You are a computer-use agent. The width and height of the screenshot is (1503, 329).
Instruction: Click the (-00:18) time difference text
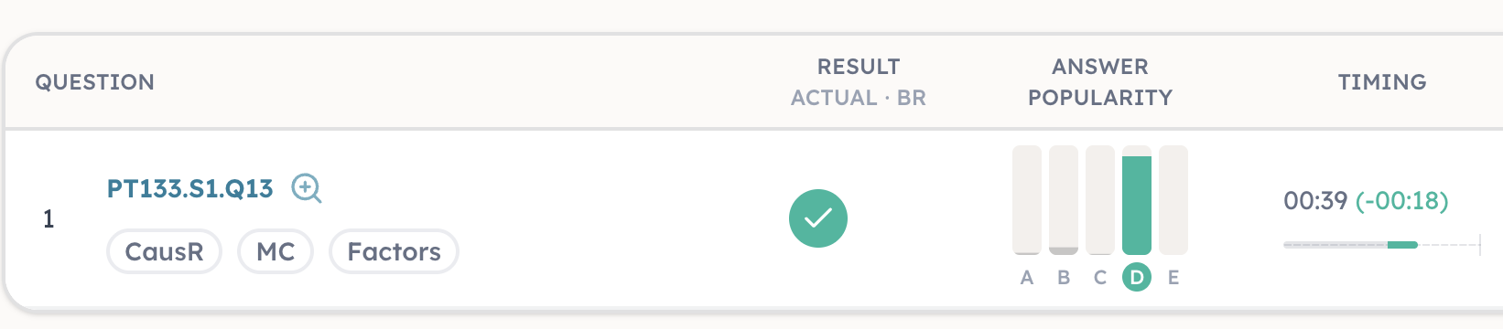tap(1402, 201)
